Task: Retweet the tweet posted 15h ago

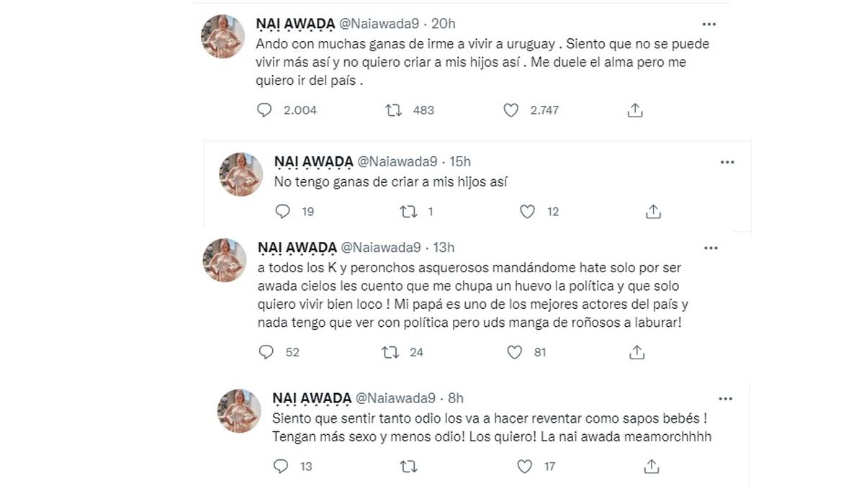Action: [408, 211]
